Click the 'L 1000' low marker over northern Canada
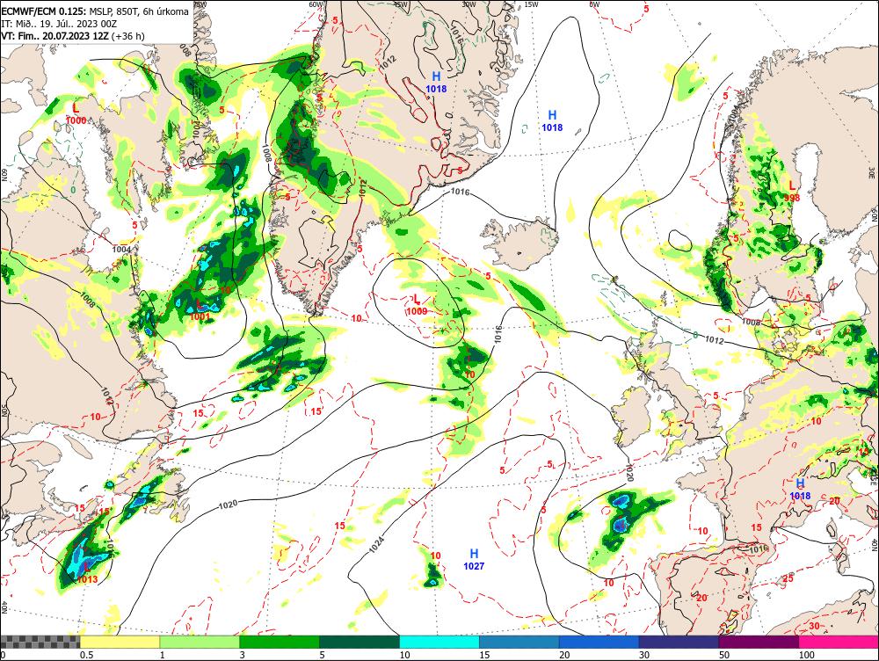The width and height of the screenshot is (879, 661). [x=76, y=113]
